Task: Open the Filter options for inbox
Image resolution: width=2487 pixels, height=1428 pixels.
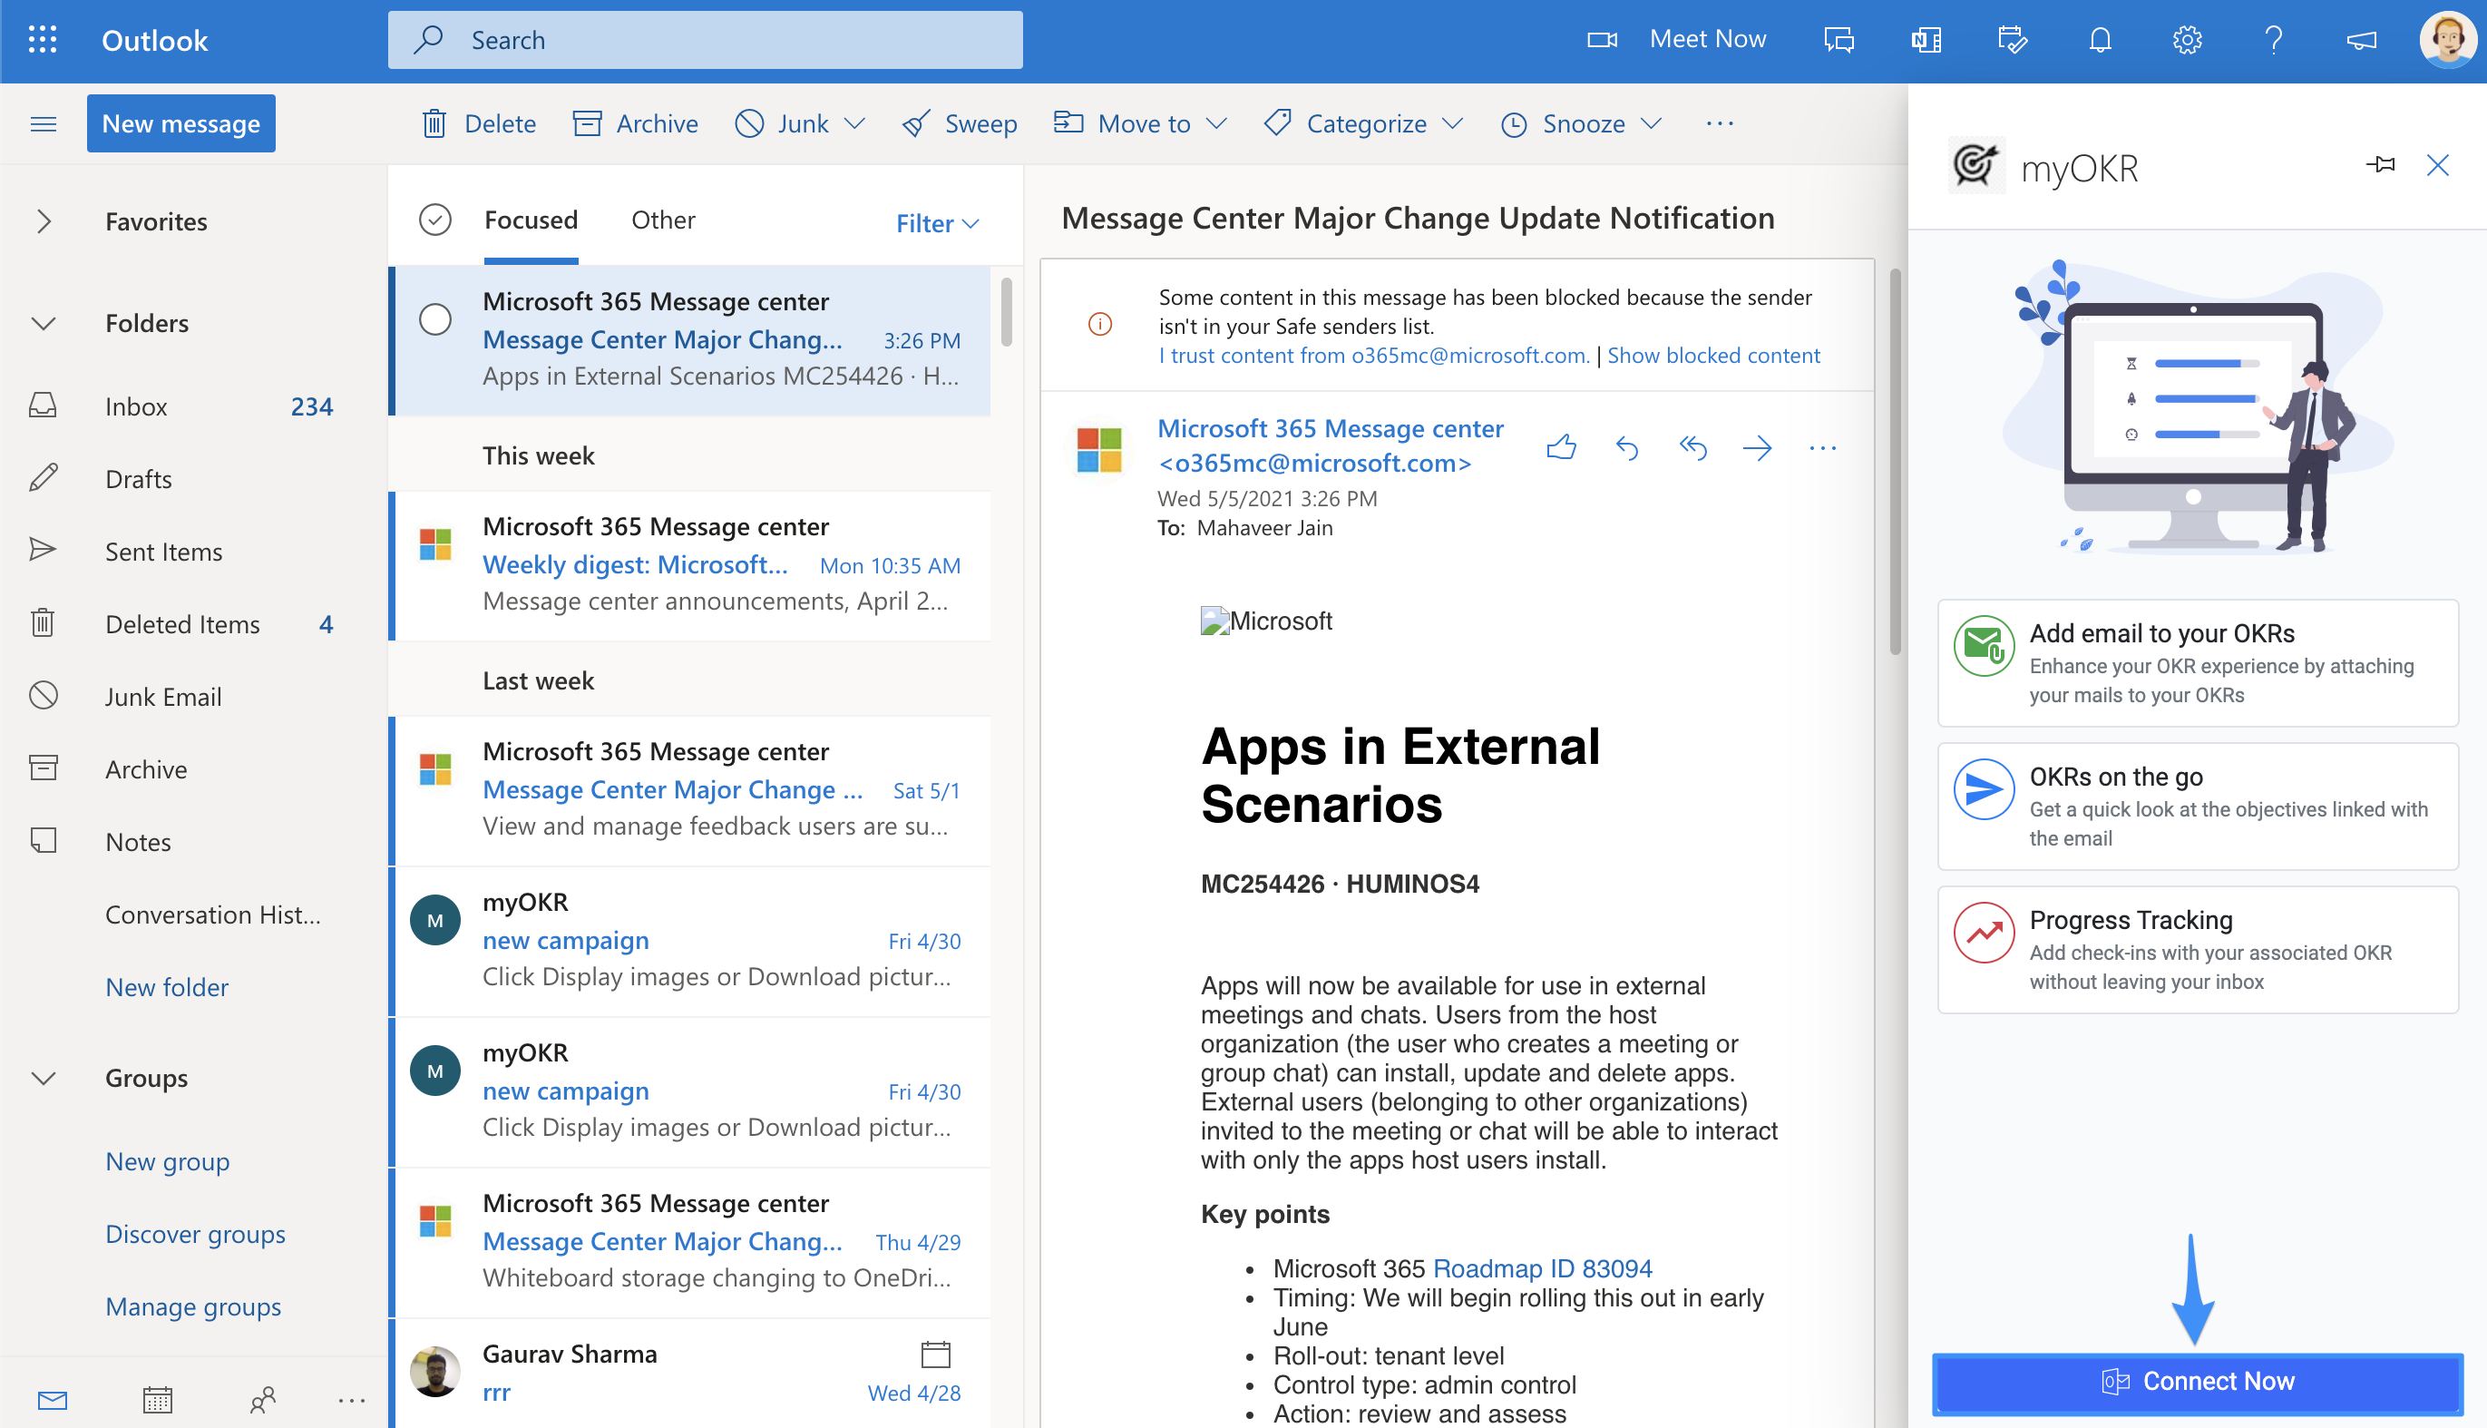Action: (x=936, y=219)
